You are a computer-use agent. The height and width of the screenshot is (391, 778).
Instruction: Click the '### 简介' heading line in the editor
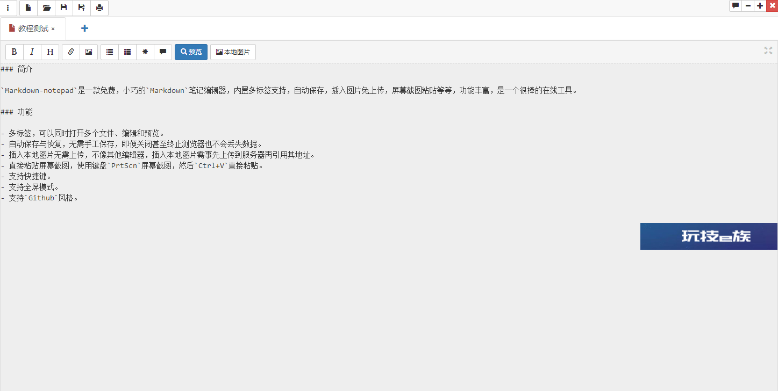coord(17,69)
